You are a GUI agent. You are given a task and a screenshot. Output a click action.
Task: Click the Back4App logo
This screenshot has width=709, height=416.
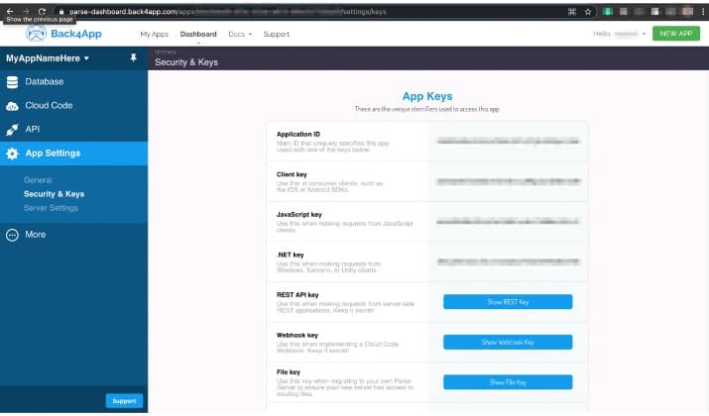(x=63, y=34)
